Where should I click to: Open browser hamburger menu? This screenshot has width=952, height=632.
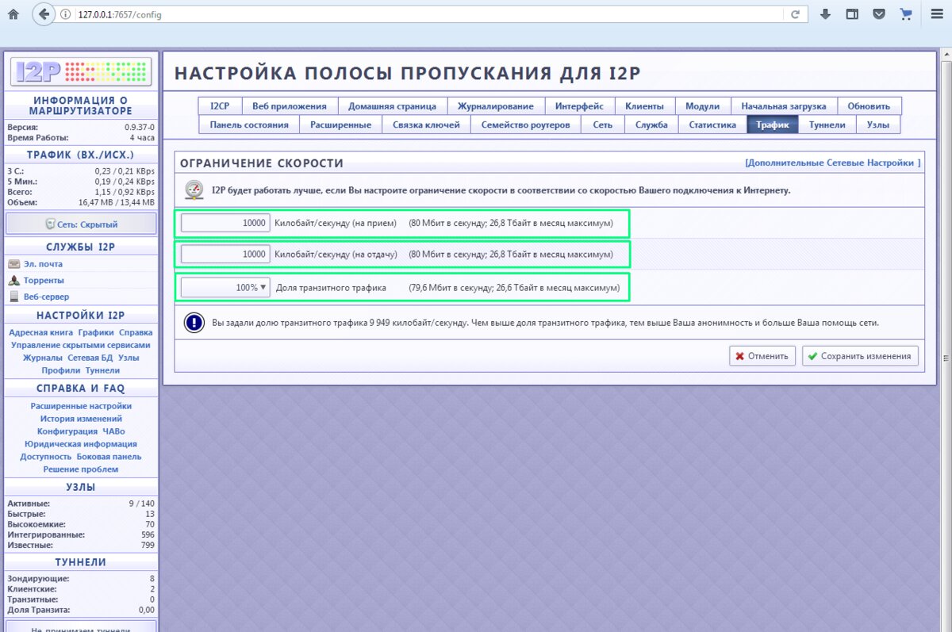coord(937,14)
